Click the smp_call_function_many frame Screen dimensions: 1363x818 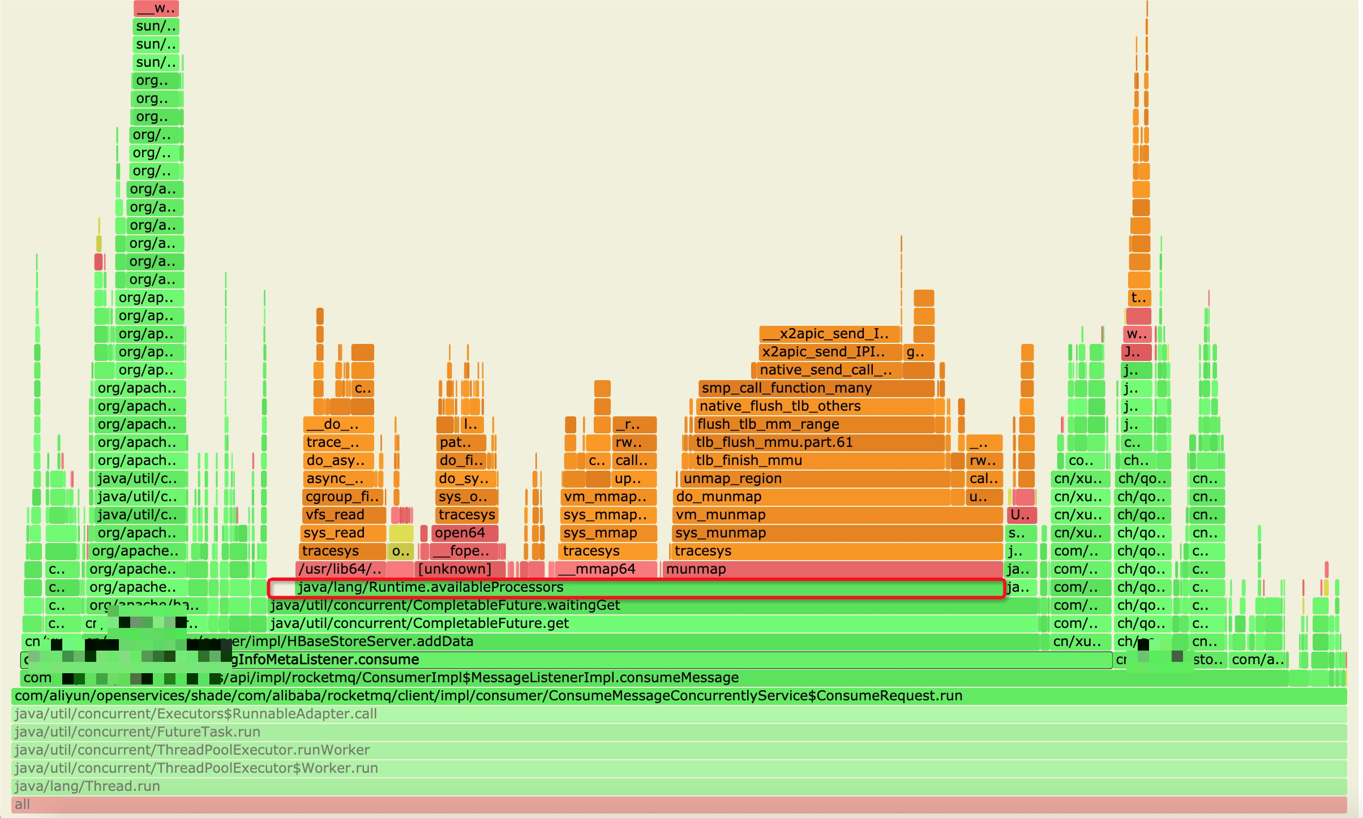click(x=816, y=388)
